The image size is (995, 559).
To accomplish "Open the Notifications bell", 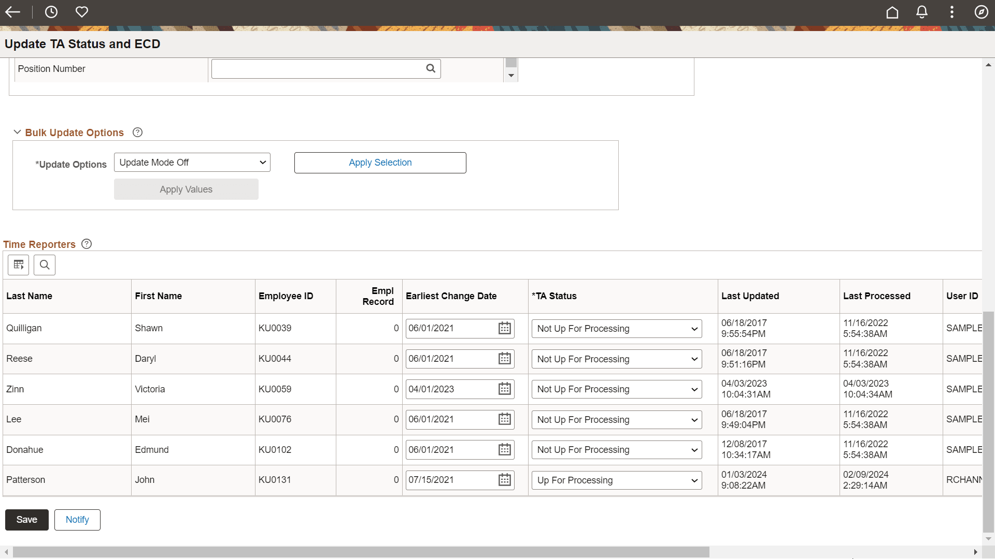I will (x=921, y=12).
